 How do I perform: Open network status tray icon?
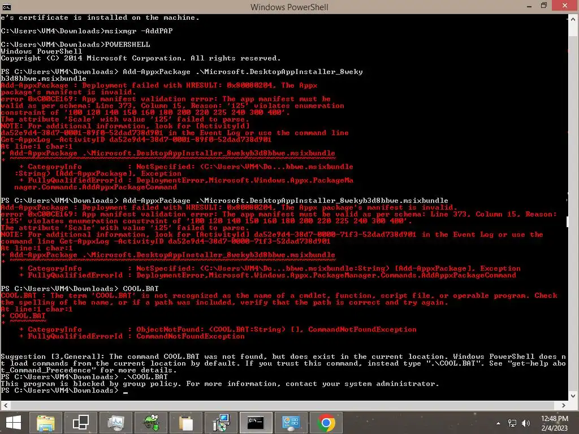pos(512,423)
